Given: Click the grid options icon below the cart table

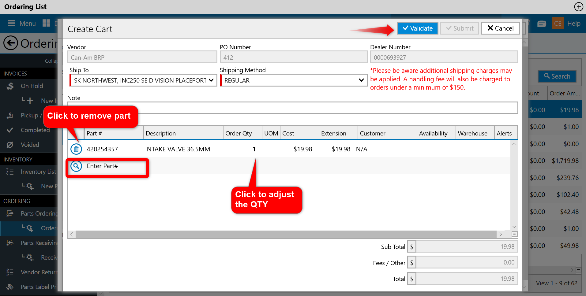Looking at the screenshot, I should 515,234.
